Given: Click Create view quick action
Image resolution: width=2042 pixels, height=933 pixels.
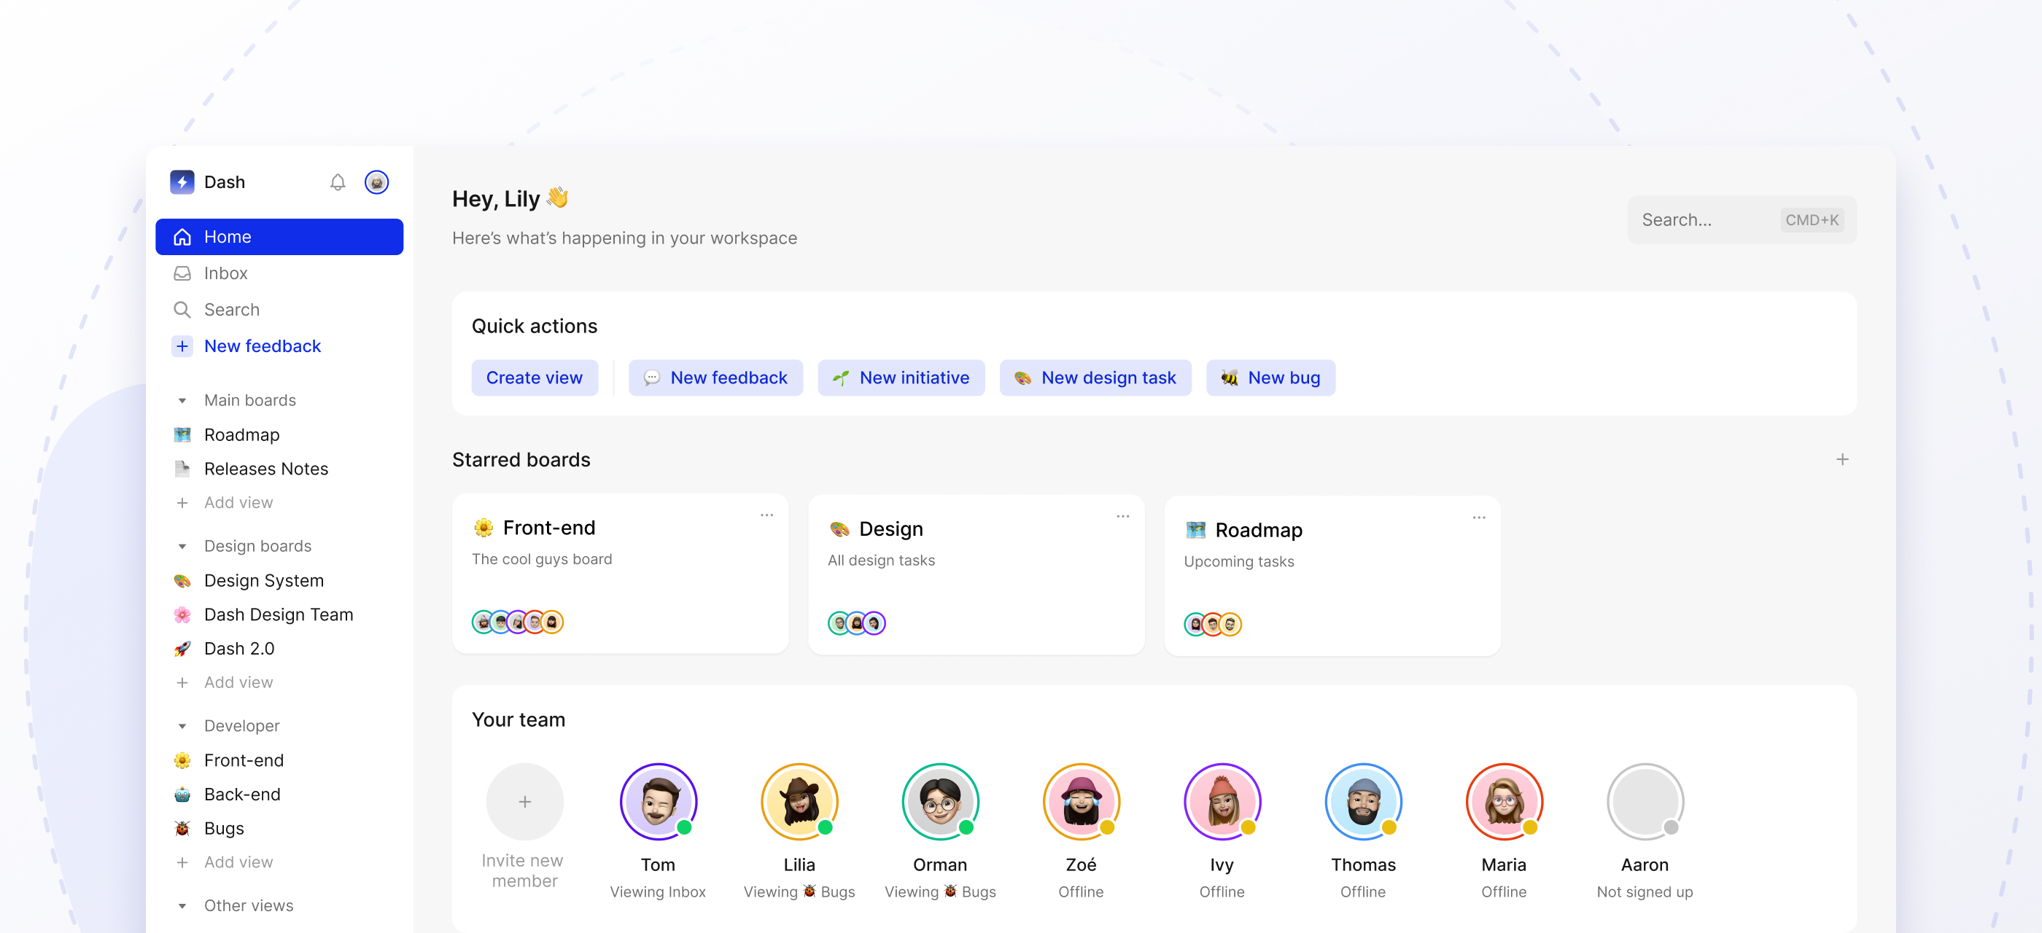Looking at the screenshot, I should (535, 378).
